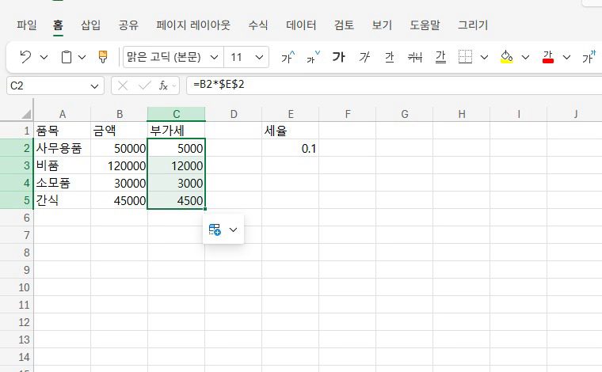The width and height of the screenshot is (602, 372).
Task: Select column E header
Action: 291,114
